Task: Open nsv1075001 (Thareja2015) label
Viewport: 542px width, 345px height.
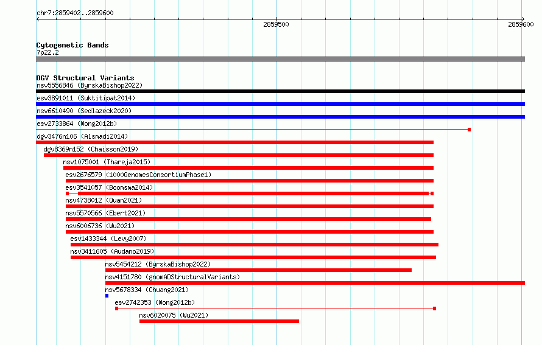Action: pos(107,162)
